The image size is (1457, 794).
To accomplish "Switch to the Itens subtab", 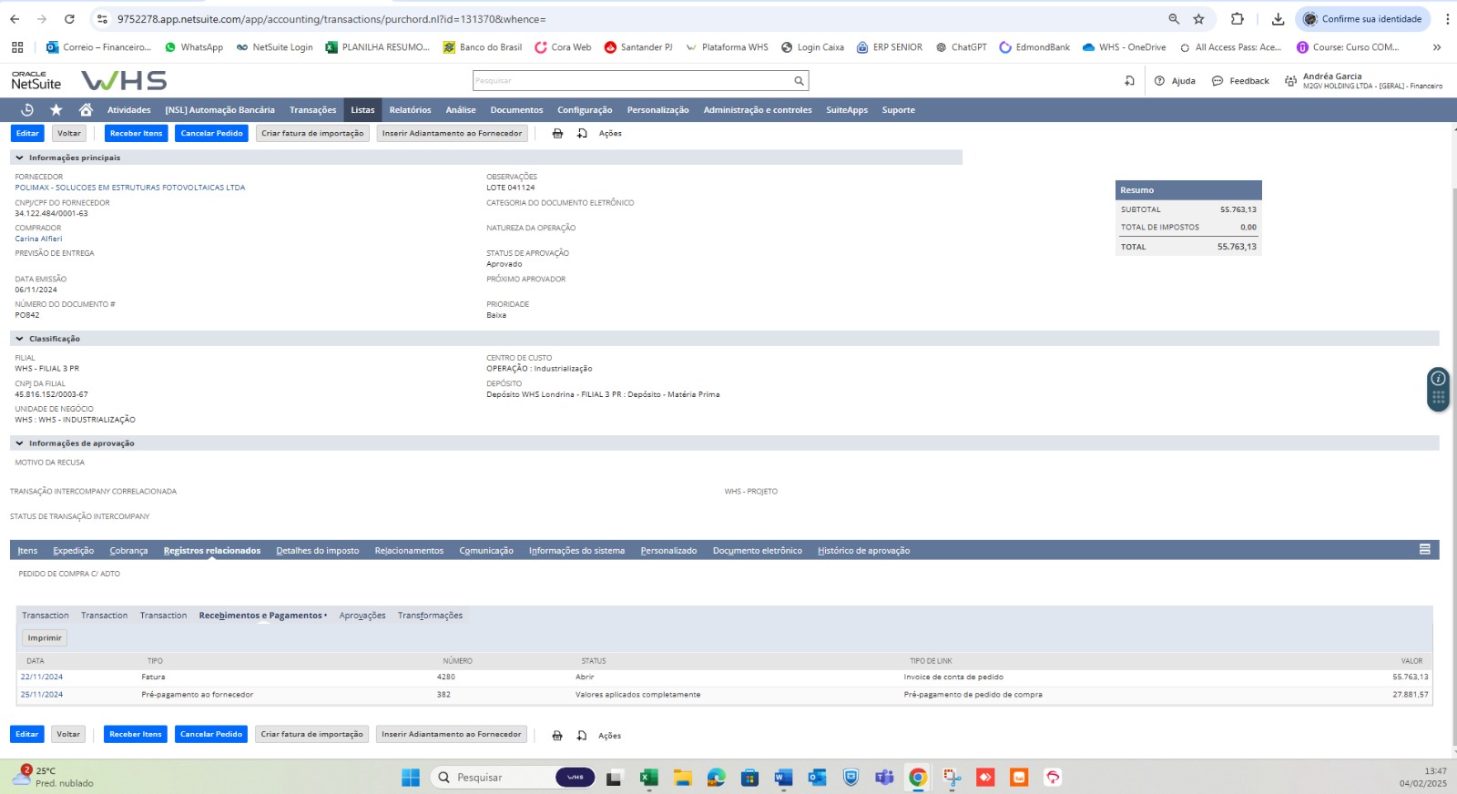I will tap(27, 551).
